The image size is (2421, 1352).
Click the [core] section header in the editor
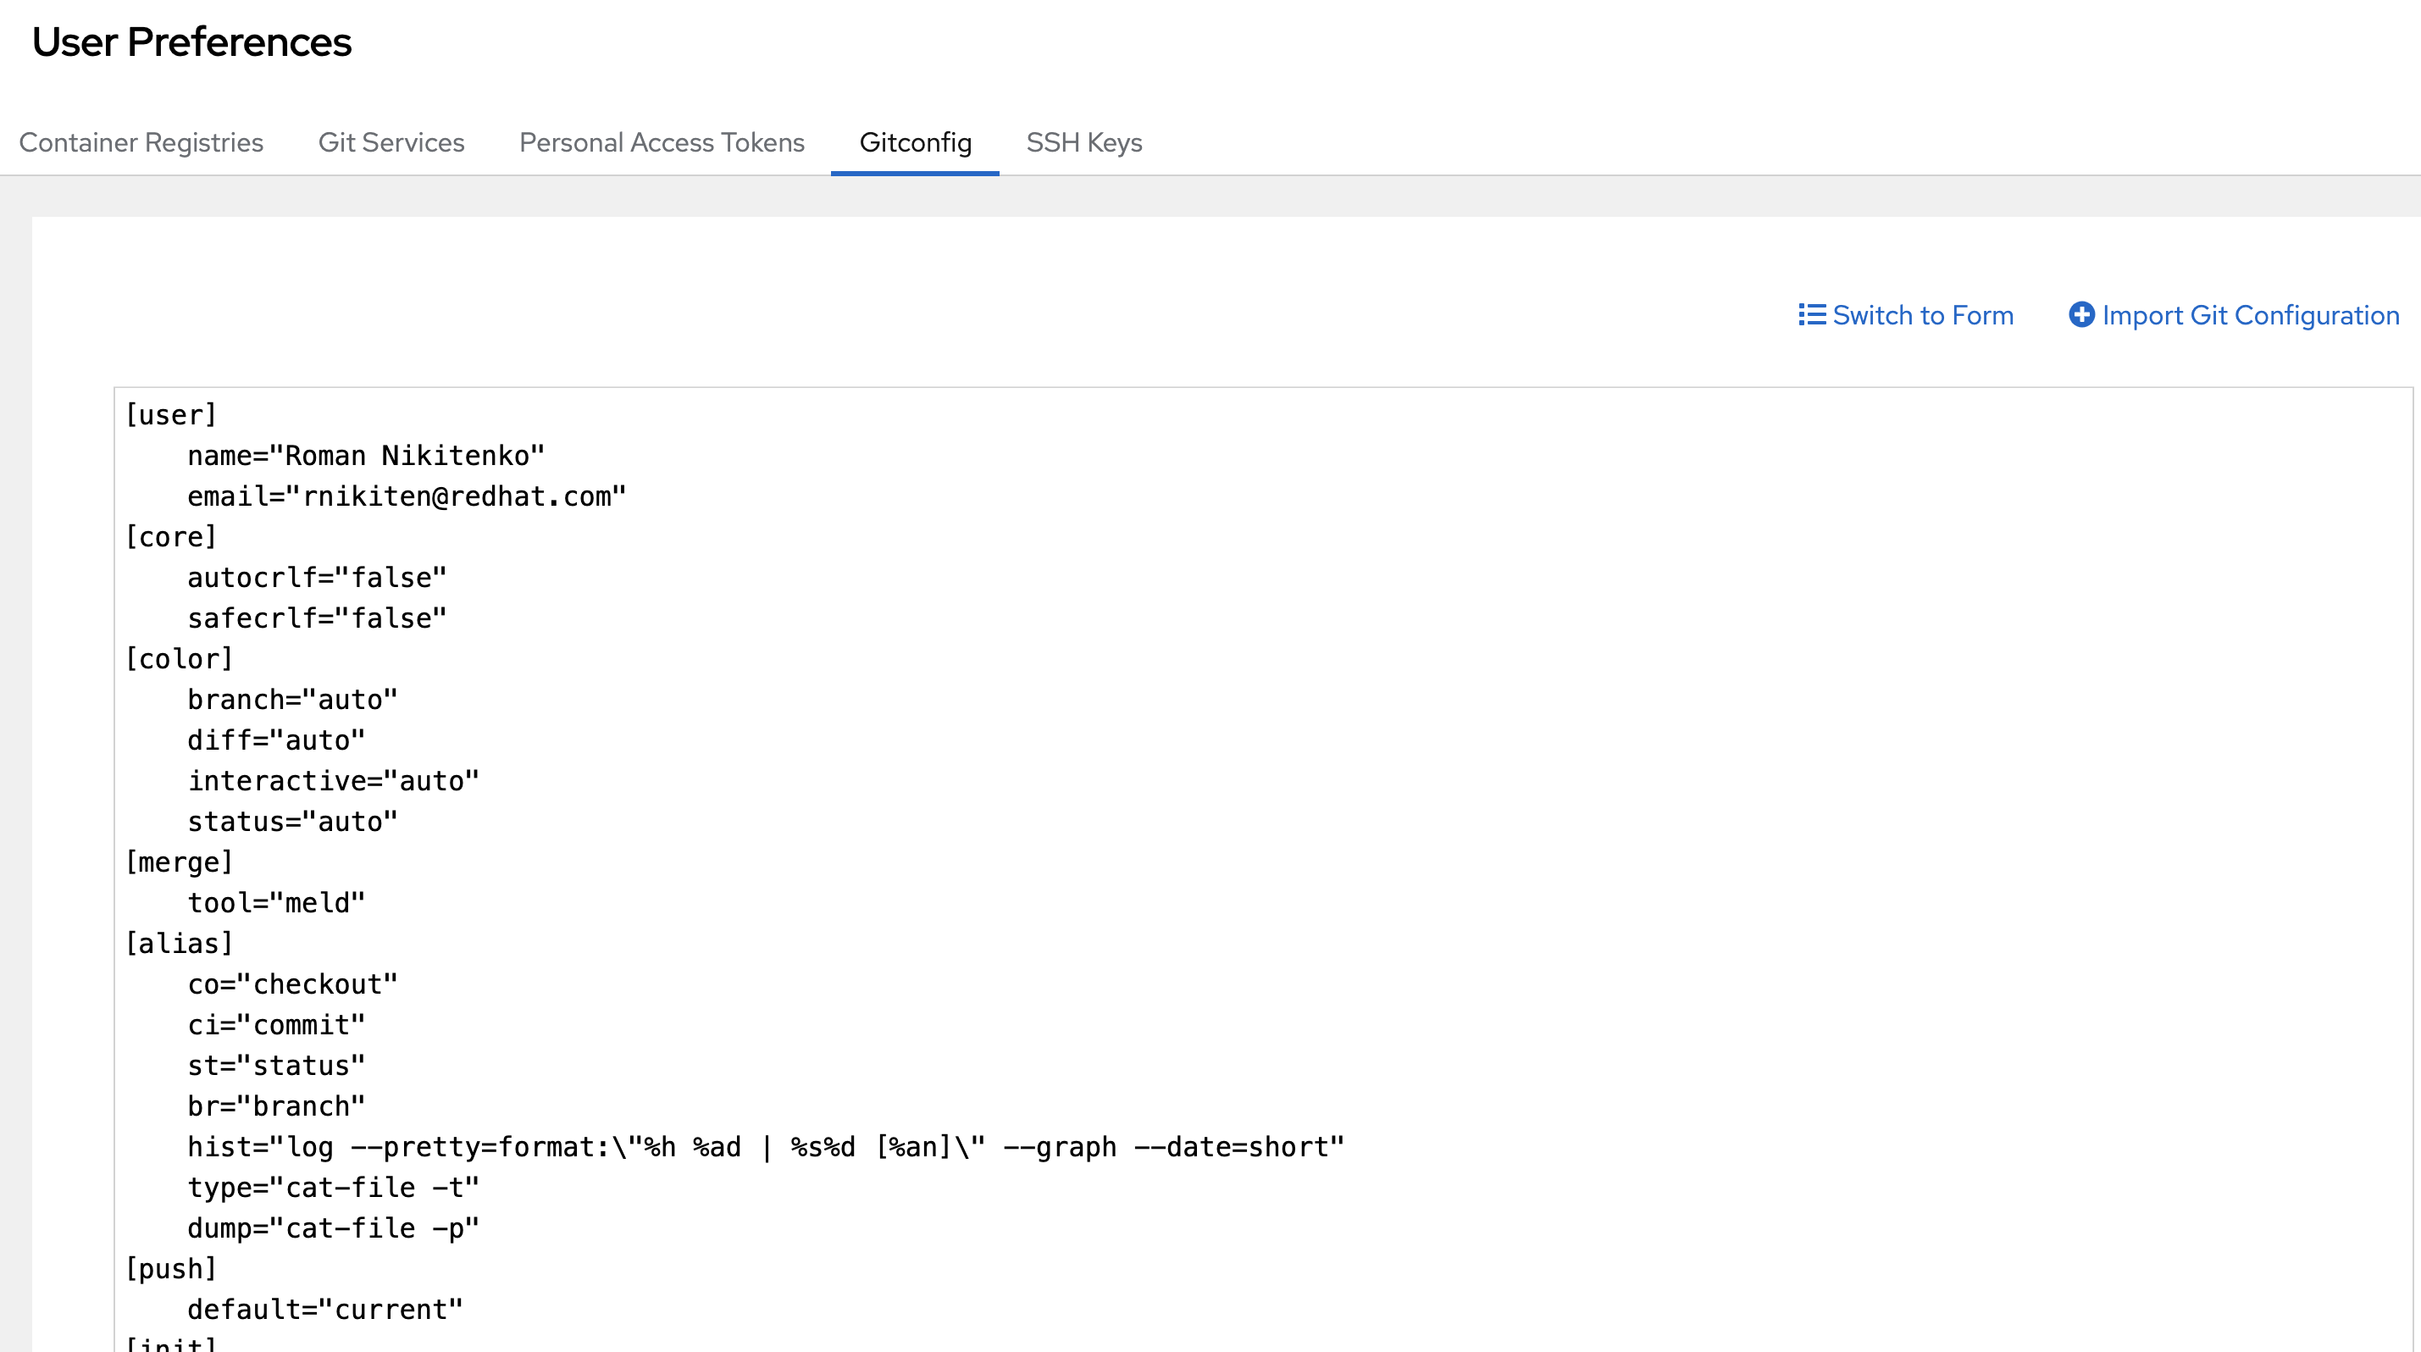(x=171, y=537)
